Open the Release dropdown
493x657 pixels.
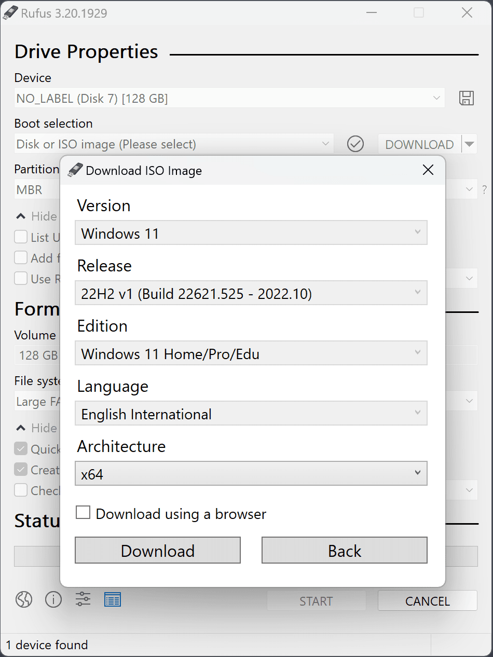[251, 293]
